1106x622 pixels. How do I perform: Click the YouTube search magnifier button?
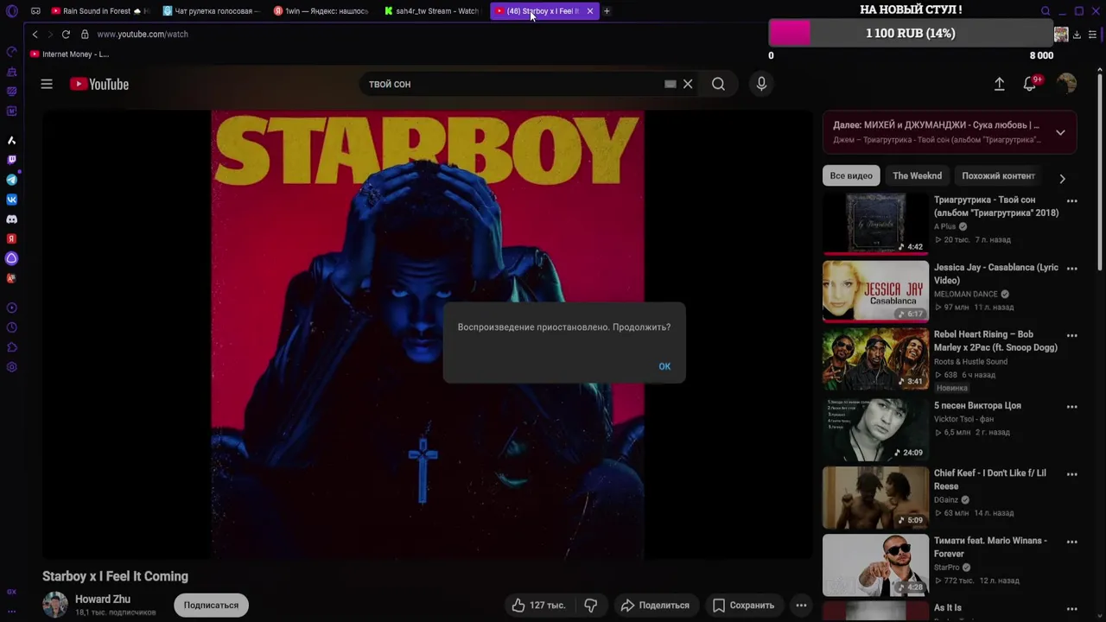click(718, 84)
